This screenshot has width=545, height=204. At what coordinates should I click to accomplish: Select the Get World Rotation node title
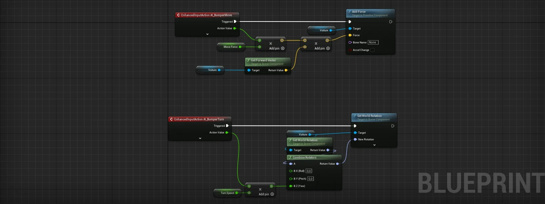305,140
